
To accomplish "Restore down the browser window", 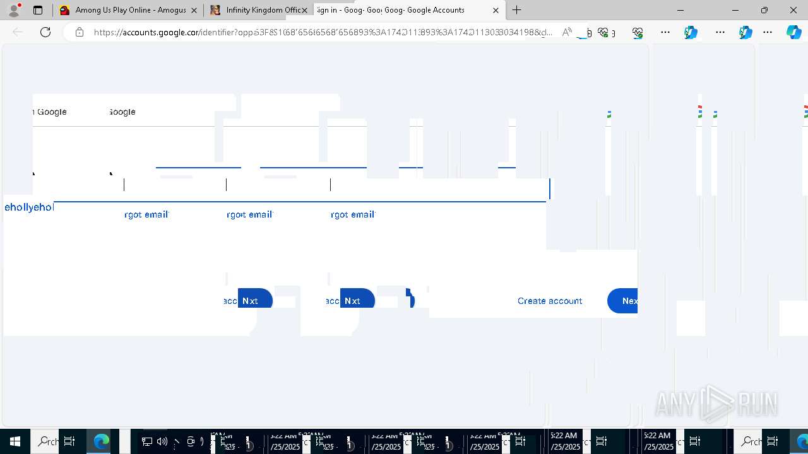I will 764,10.
